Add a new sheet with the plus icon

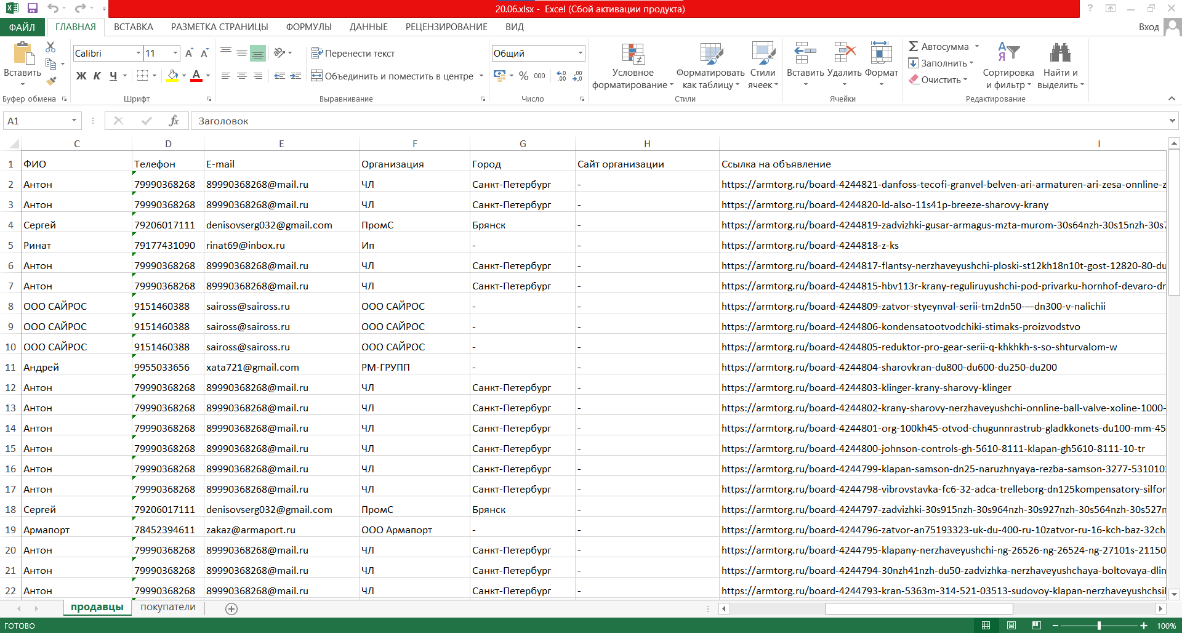(231, 608)
